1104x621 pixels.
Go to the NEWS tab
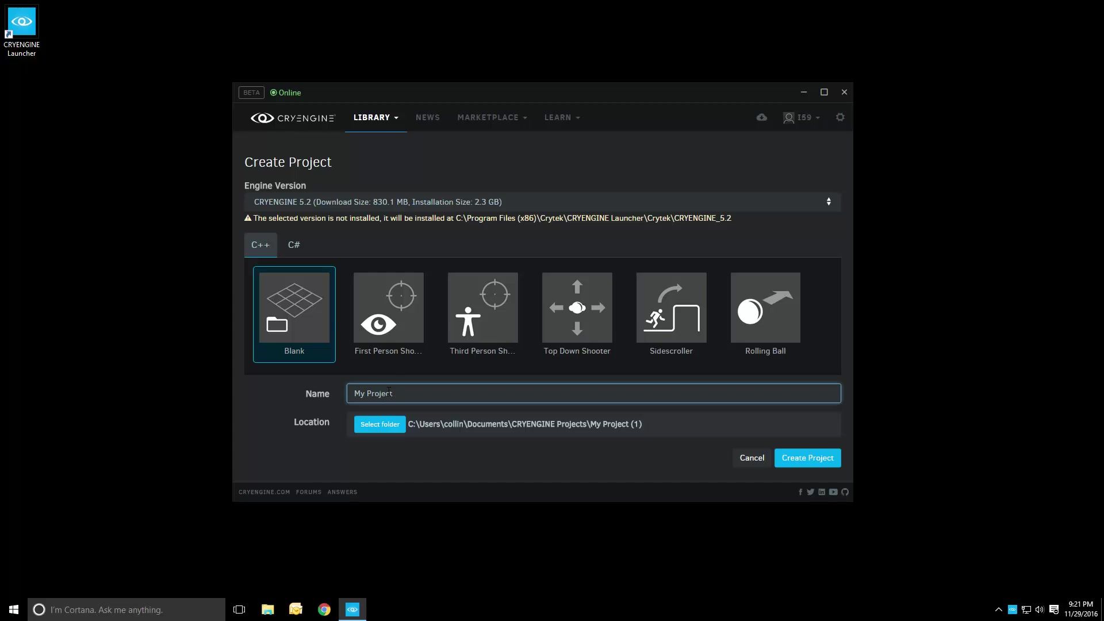tap(427, 117)
